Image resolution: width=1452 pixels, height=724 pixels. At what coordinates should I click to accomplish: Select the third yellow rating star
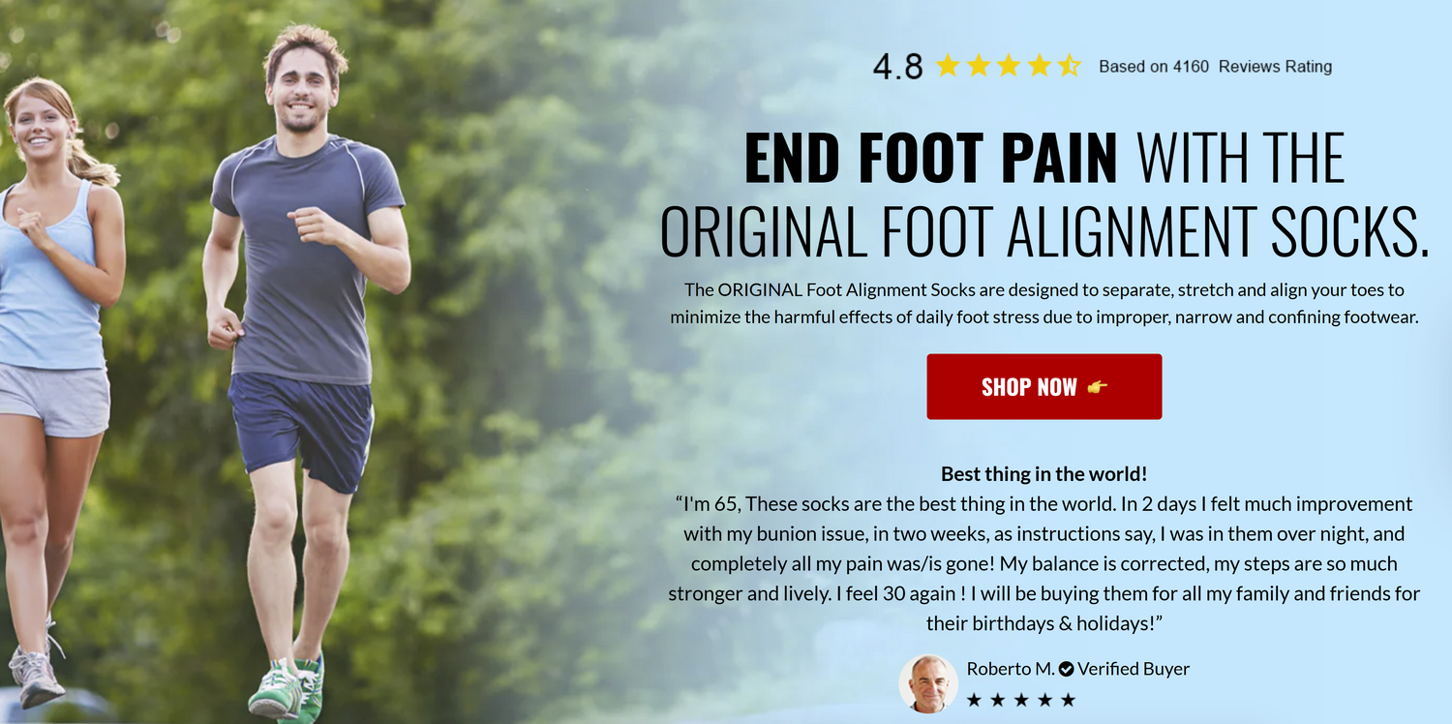pyautogui.click(x=1008, y=66)
